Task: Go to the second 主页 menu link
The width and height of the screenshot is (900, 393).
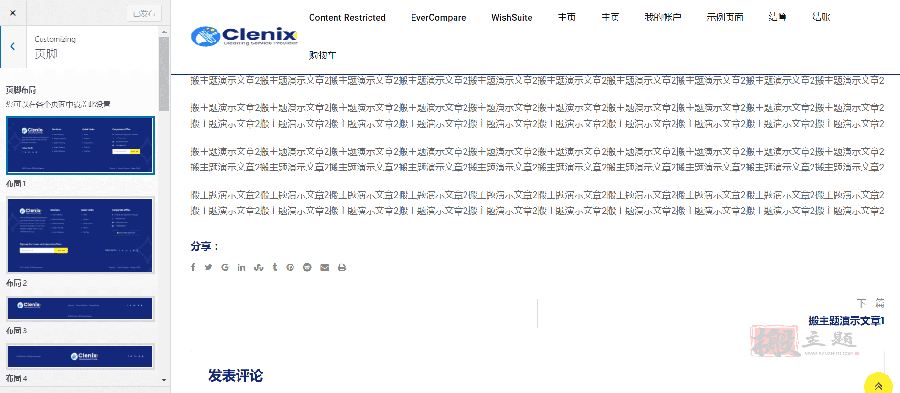Action: 610,18
